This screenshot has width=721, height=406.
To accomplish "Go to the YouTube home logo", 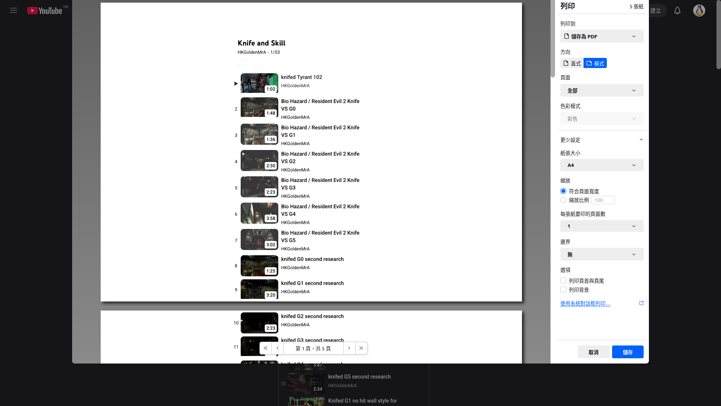I will point(44,11).
